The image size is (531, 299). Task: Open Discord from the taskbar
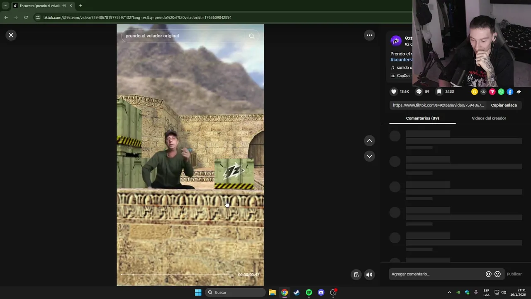tap(321, 292)
